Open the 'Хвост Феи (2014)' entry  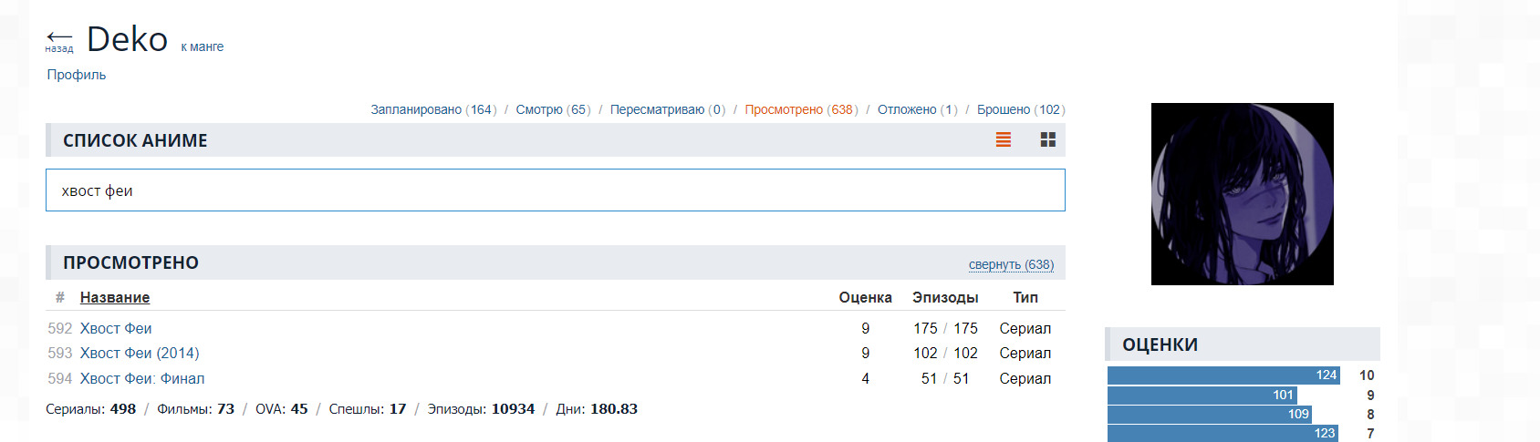[140, 353]
